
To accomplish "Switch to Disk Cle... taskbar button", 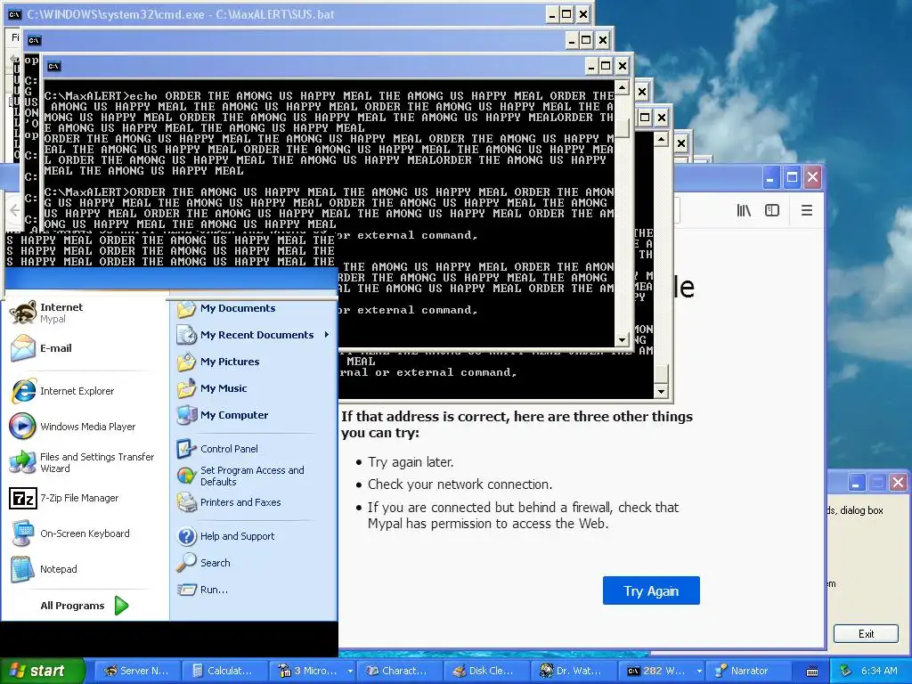I will pyautogui.click(x=486, y=671).
